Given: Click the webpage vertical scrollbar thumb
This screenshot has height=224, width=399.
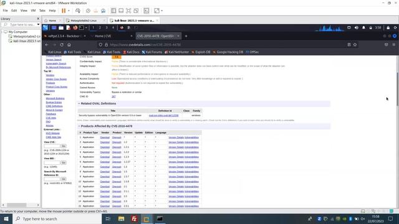Looking at the screenshot, I should pyautogui.click(x=397, y=89).
